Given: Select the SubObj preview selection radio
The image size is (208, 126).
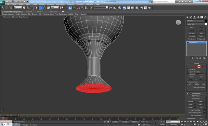Looking at the screenshot, I should (193, 84).
